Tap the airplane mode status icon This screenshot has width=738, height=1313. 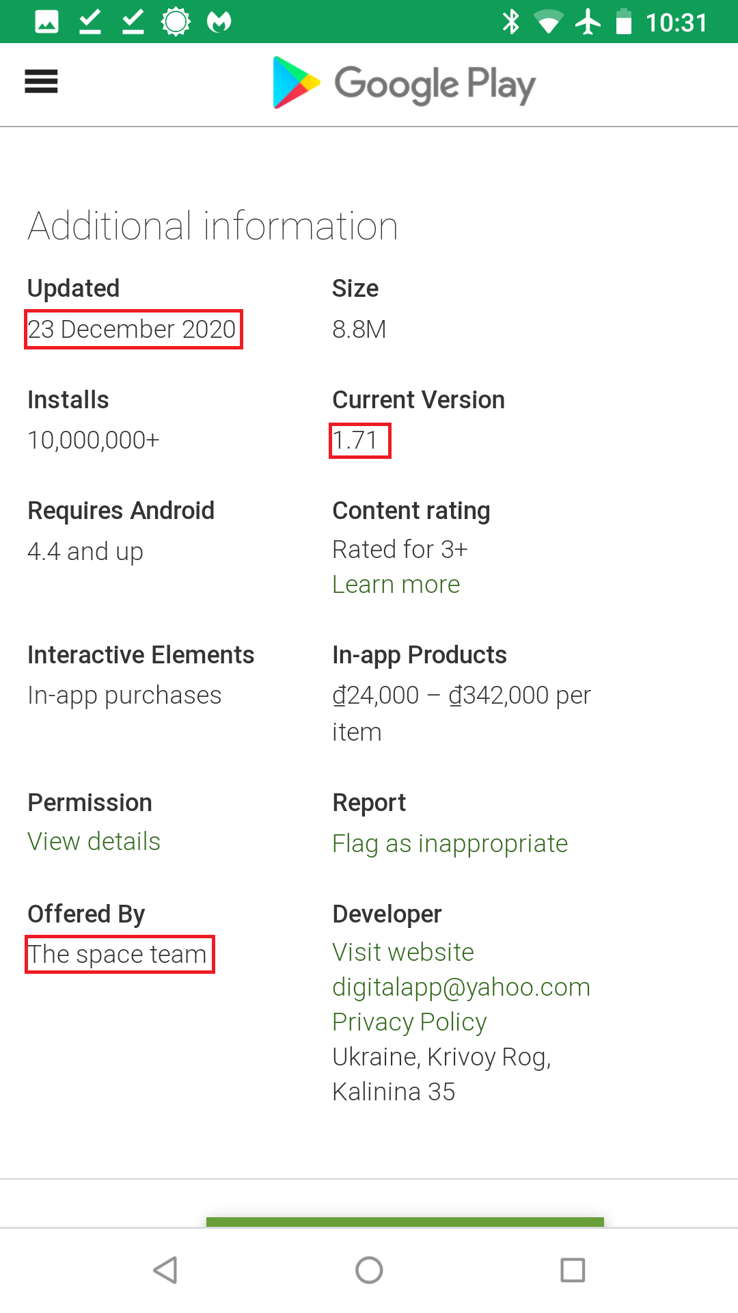(588, 22)
